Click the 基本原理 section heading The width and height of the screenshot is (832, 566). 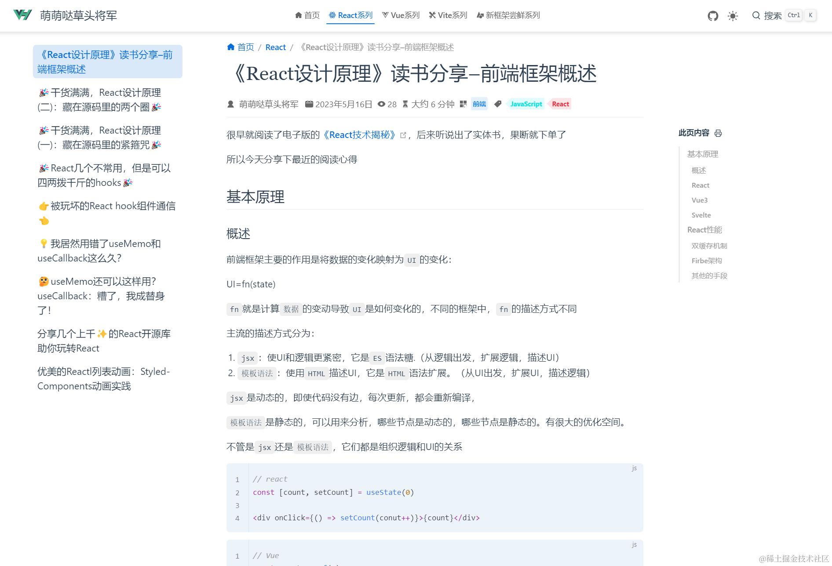click(255, 197)
